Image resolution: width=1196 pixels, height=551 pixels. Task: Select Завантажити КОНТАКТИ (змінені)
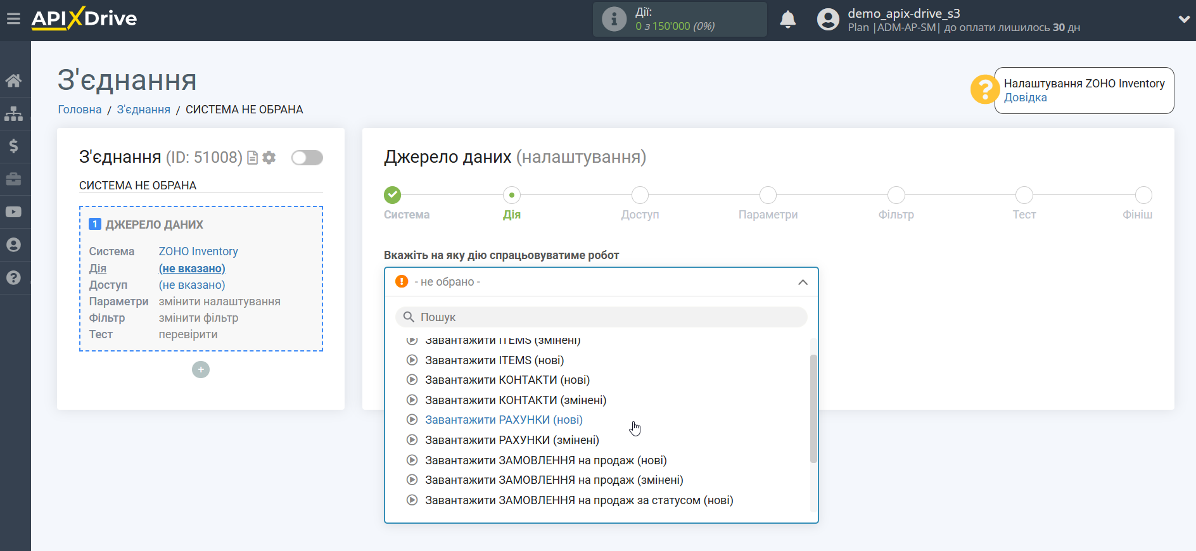[x=516, y=400]
